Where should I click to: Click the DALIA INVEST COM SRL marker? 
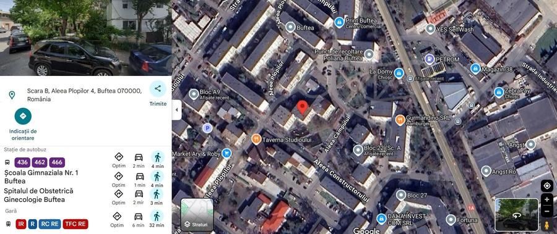pos(381,219)
